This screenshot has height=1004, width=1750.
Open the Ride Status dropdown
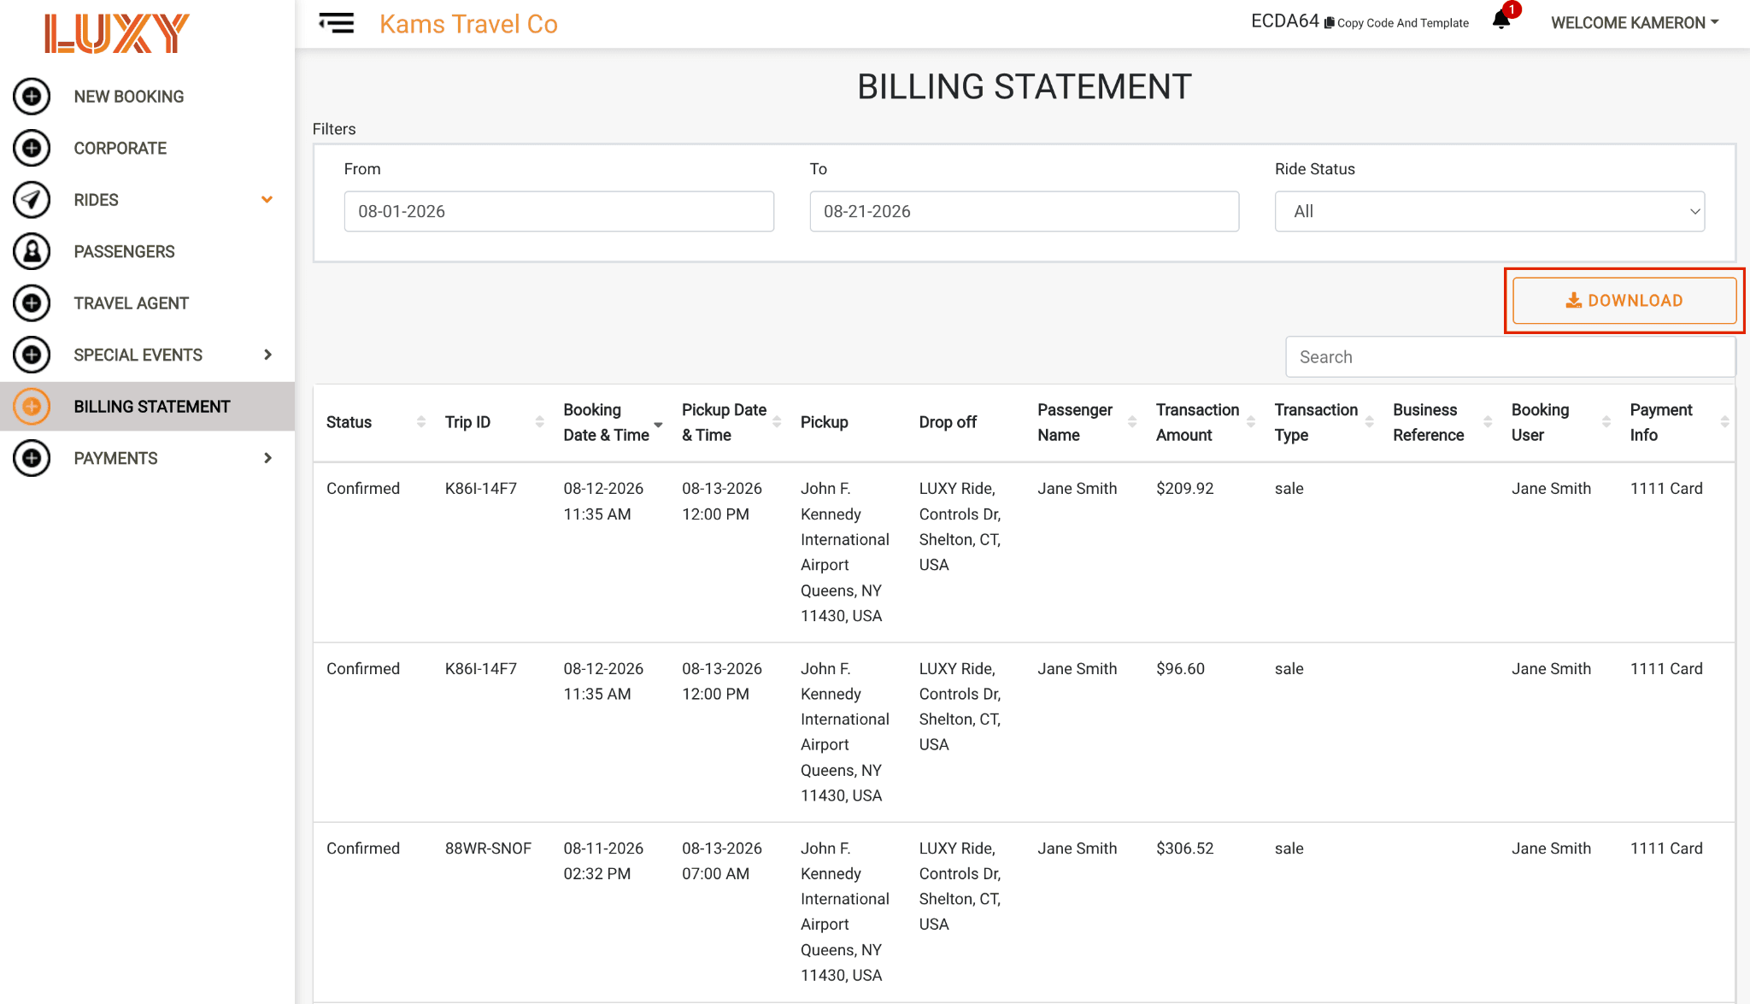pos(1489,211)
